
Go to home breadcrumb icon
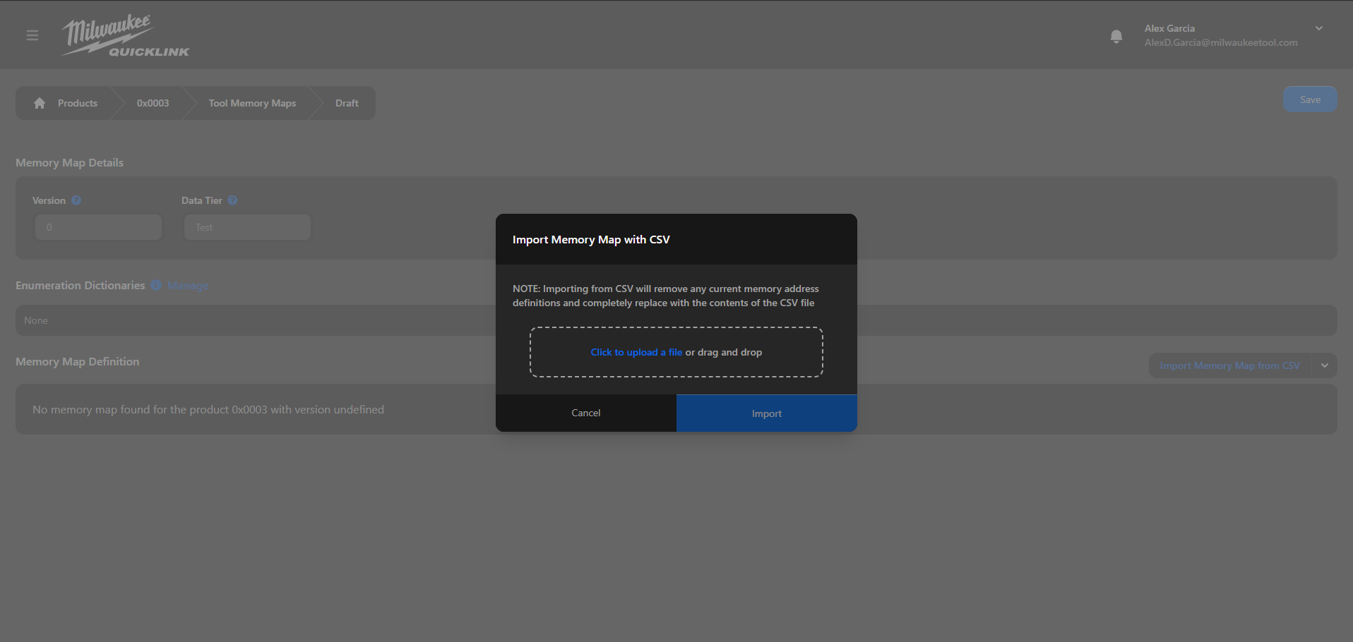(x=40, y=103)
